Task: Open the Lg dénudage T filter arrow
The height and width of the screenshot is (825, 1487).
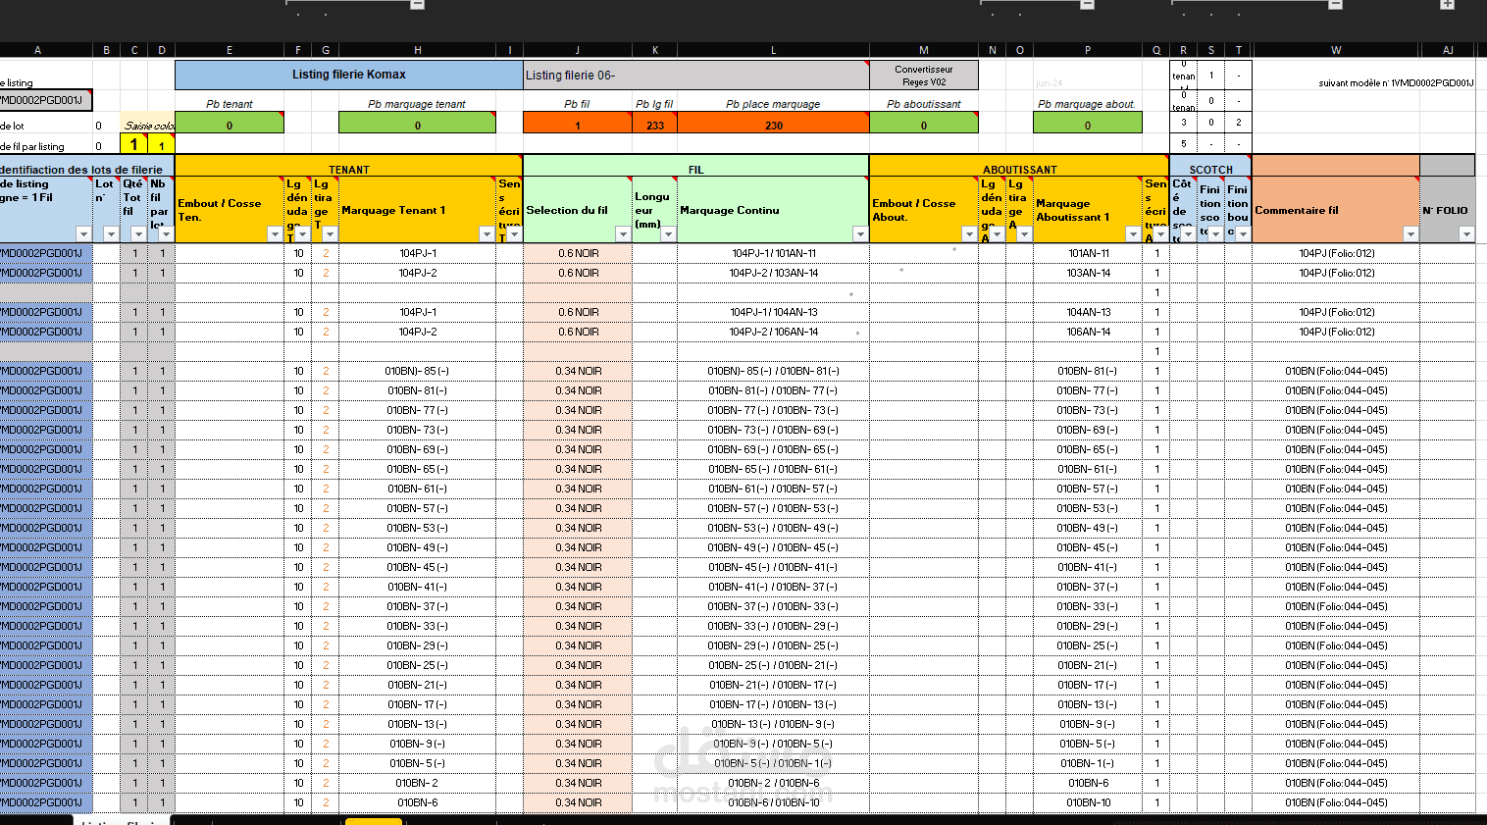Action: pyautogui.click(x=302, y=233)
